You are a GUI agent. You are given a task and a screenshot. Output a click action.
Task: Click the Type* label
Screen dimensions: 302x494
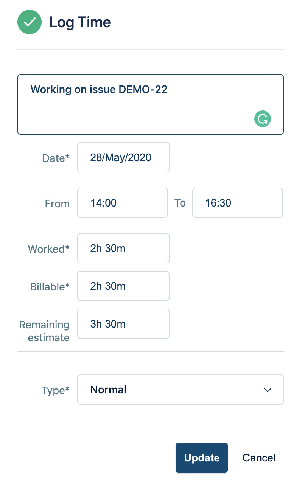pyautogui.click(x=56, y=390)
